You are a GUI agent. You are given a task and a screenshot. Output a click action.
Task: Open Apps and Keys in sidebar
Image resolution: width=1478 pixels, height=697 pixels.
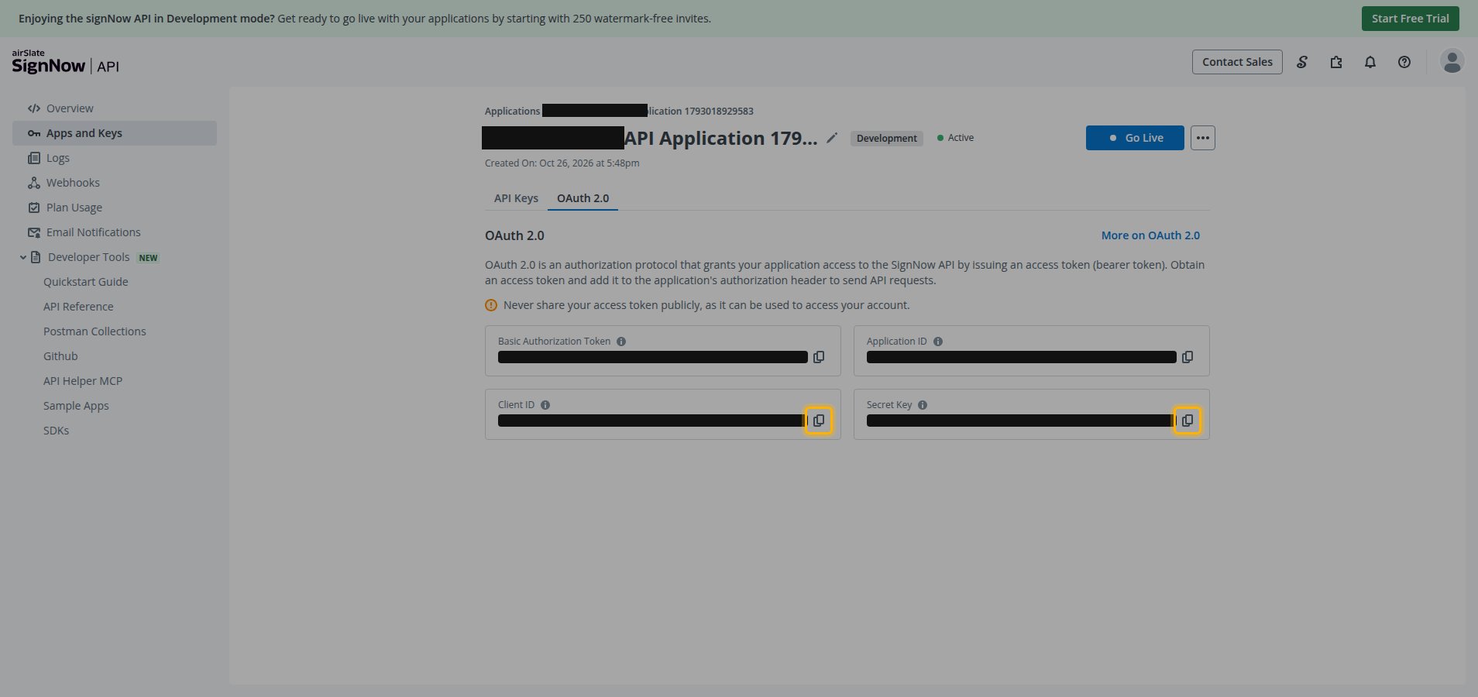tap(115, 133)
